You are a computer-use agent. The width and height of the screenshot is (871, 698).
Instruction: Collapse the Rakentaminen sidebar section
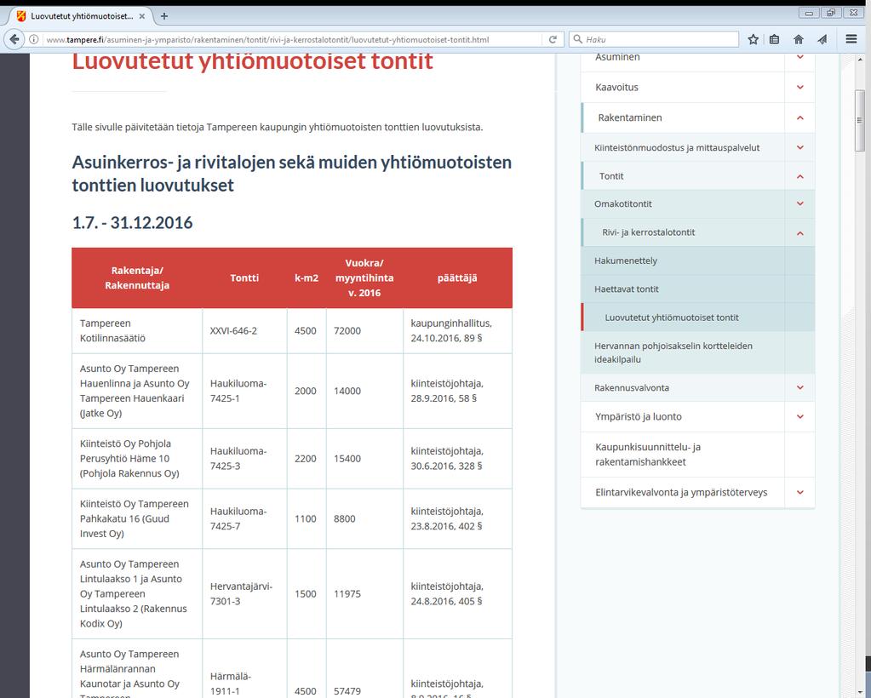(799, 117)
